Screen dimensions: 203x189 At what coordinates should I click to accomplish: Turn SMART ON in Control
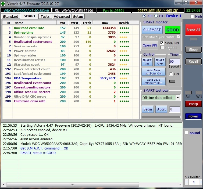[x=147, y=62]
